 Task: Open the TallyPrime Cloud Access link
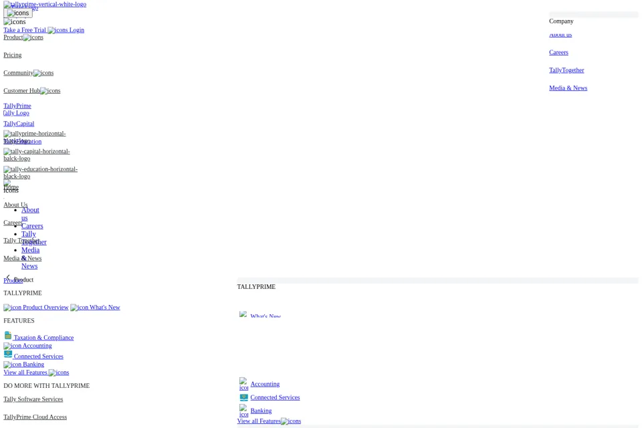[x=35, y=417]
